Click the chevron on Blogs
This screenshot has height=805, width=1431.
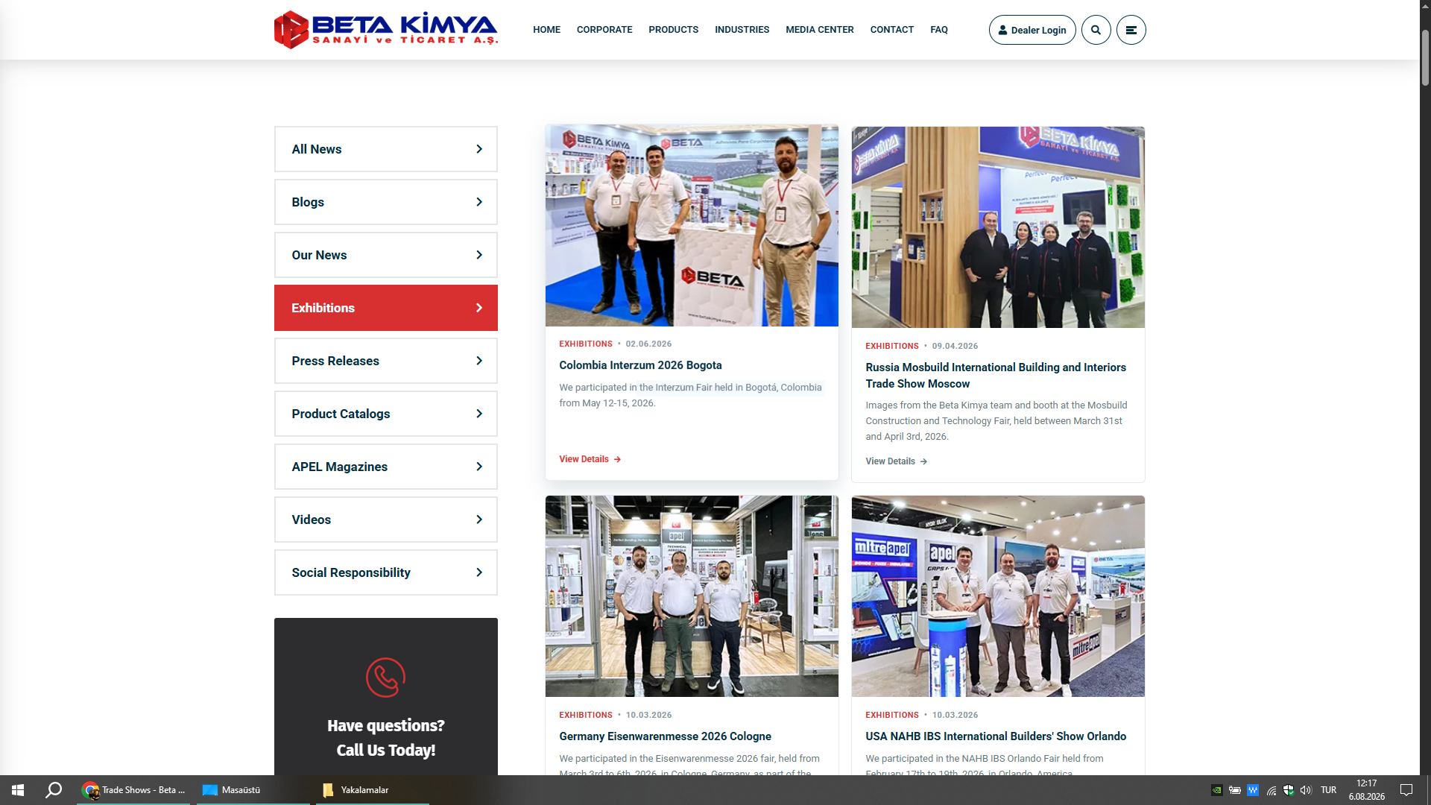click(479, 202)
